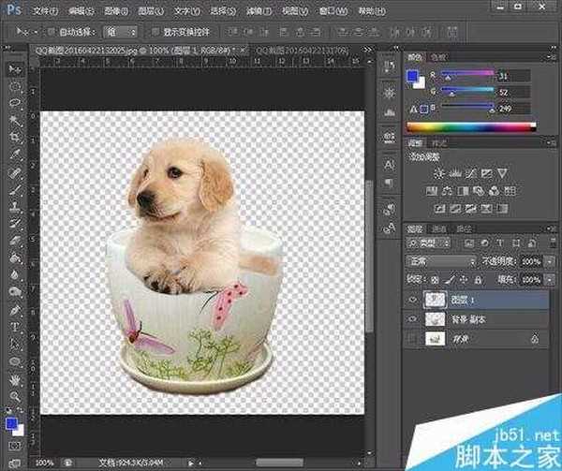Image resolution: width=562 pixels, height=471 pixels.
Task: Select the Brush tool
Action: [15, 189]
